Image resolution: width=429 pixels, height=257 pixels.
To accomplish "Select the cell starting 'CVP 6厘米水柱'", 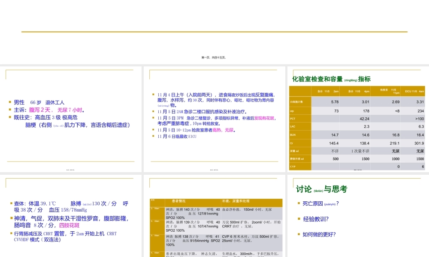I will 252,243.
